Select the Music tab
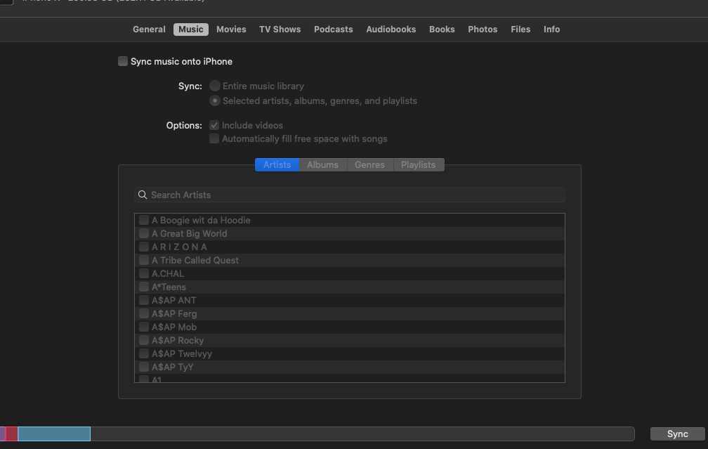 (x=190, y=30)
